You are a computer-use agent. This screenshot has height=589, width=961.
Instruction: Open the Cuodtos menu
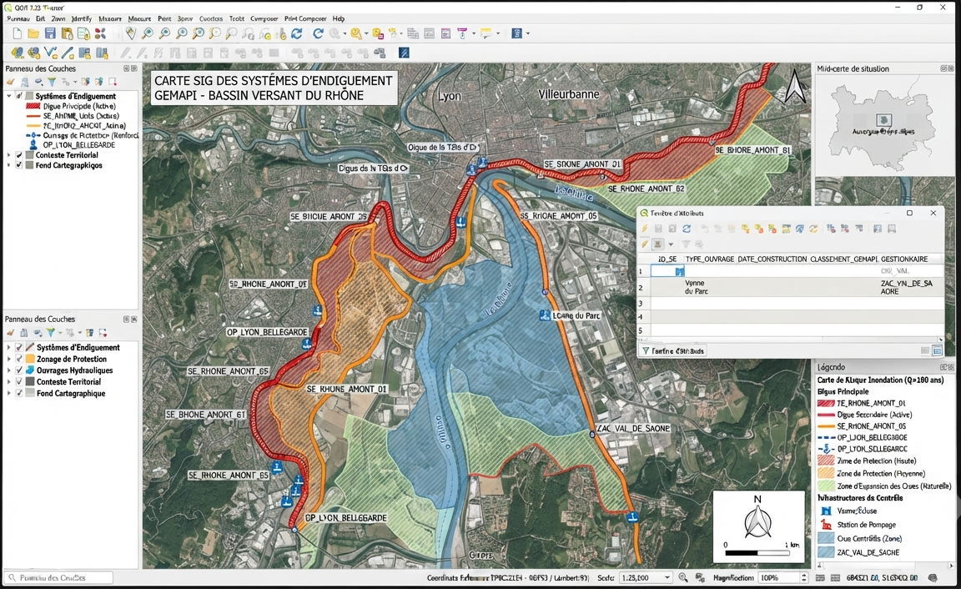pos(211,19)
